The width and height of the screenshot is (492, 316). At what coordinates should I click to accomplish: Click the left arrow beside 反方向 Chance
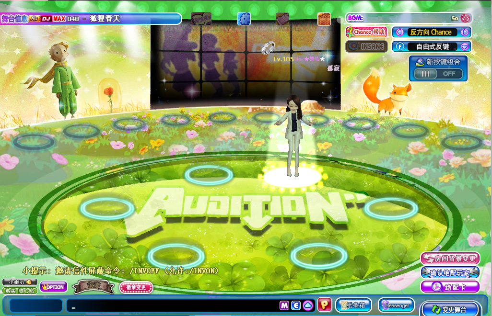click(x=400, y=32)
